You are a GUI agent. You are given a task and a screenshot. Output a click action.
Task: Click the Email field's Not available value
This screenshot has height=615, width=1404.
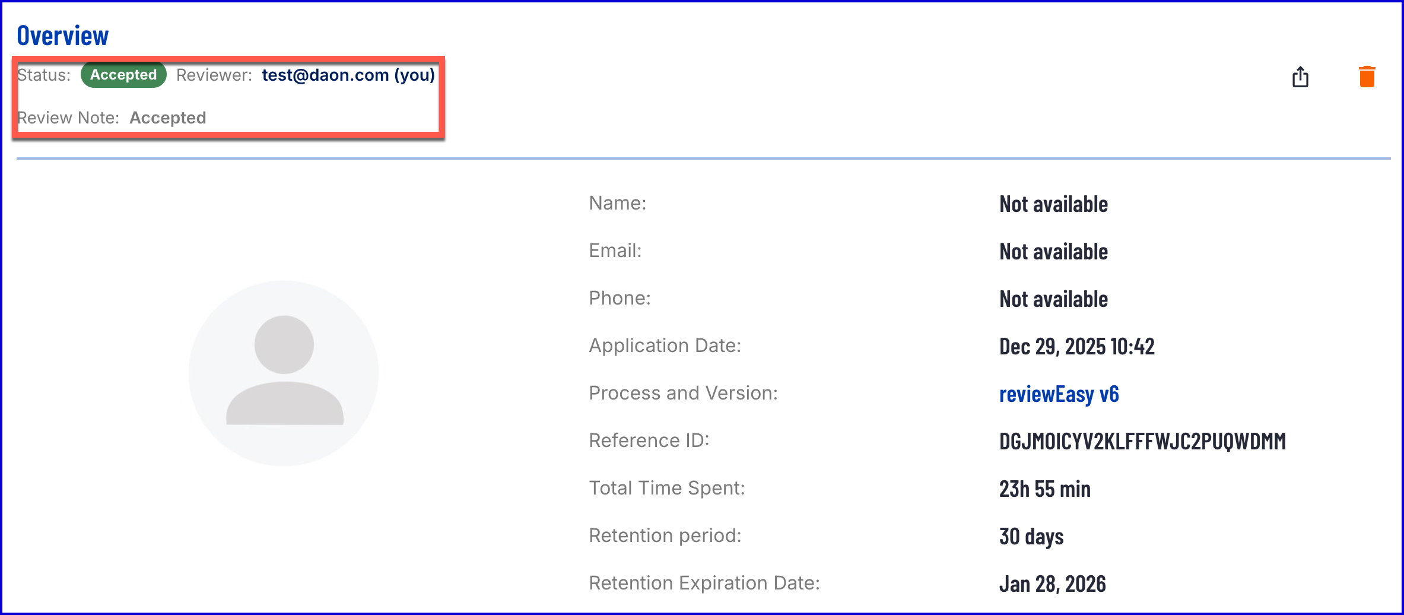(1053, 252)
